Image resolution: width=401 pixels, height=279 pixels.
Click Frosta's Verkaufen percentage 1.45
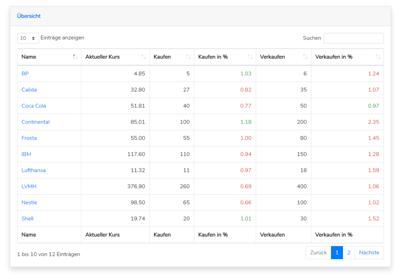[x=374, y=138]
